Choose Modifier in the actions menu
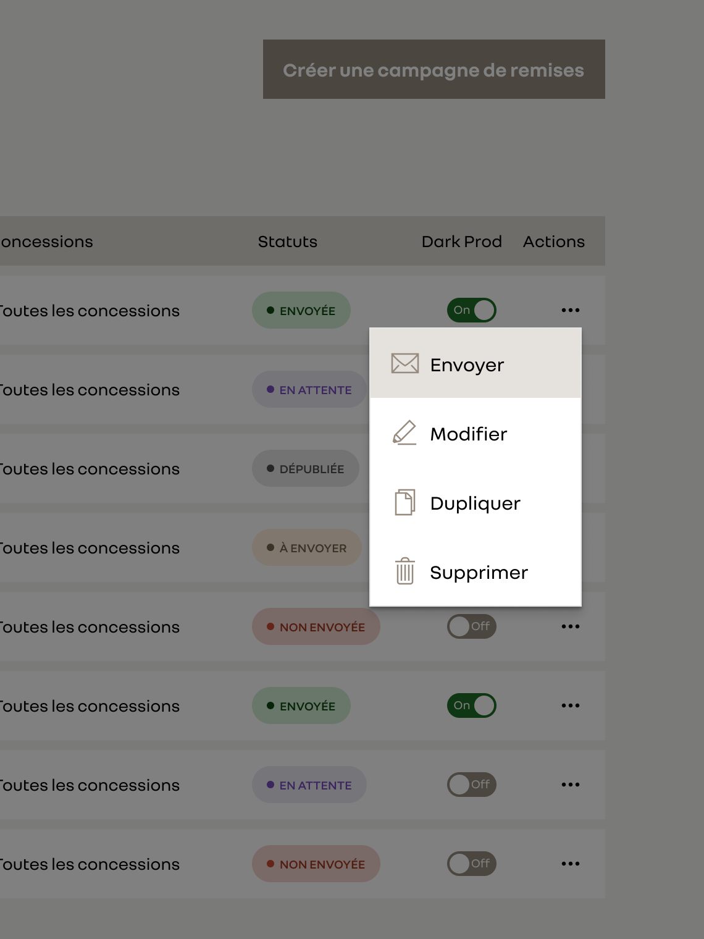The image size is (704, 939). tap(476, 433)
